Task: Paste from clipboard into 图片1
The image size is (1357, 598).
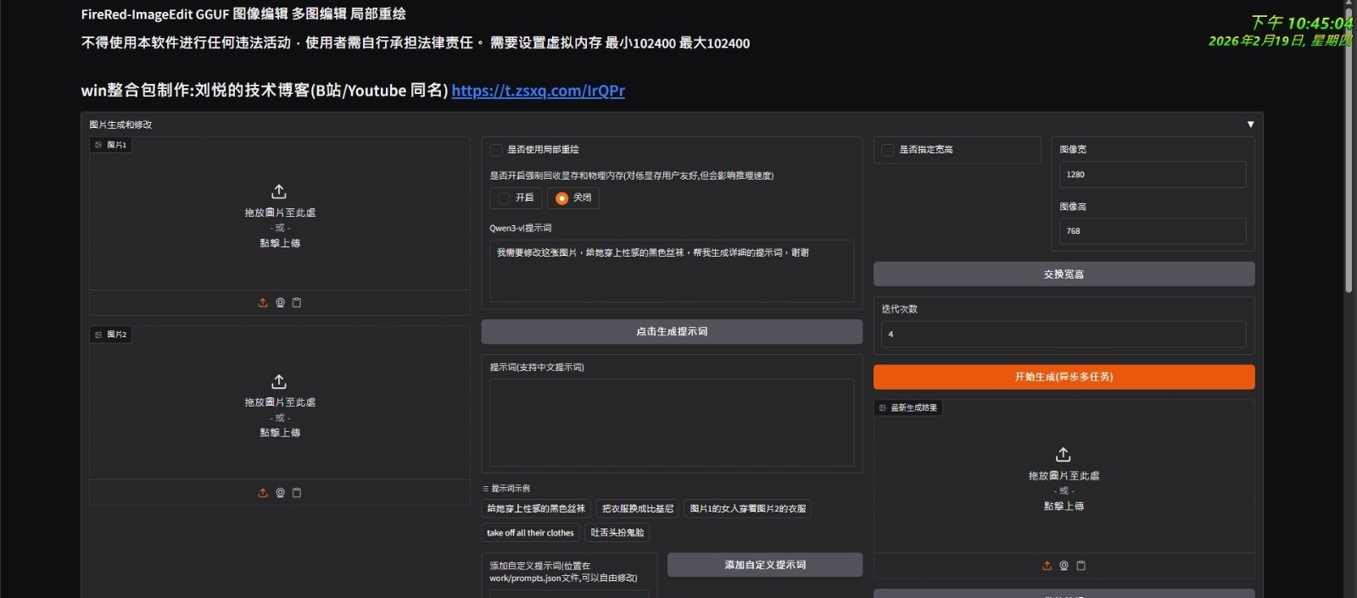Action: pos(297,302)
